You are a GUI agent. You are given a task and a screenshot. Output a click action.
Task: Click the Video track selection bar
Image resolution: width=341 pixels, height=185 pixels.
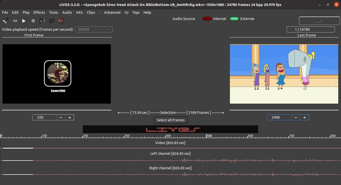point(170,148)
